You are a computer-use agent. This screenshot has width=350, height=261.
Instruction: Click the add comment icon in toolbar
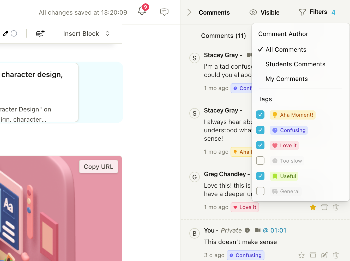pyautogui.click(x=40, y=33)
